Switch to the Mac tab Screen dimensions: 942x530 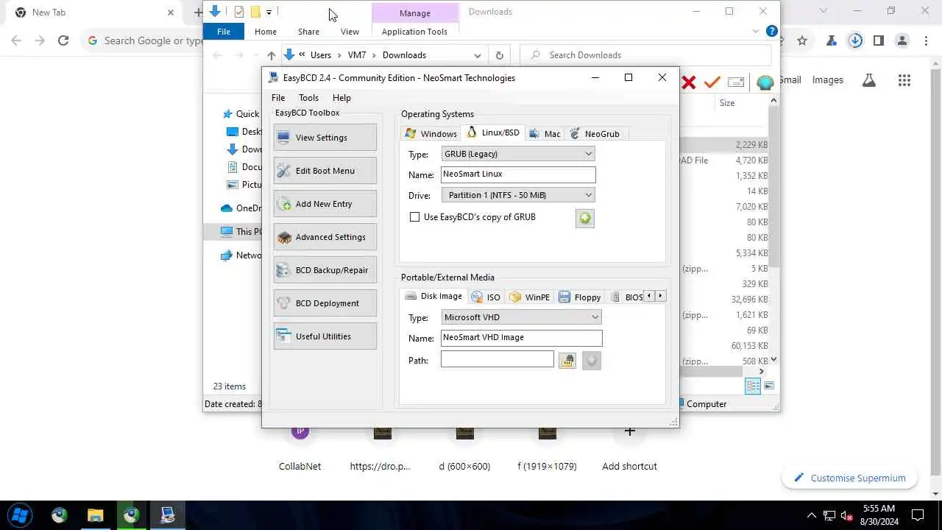[x=545, y=133]
